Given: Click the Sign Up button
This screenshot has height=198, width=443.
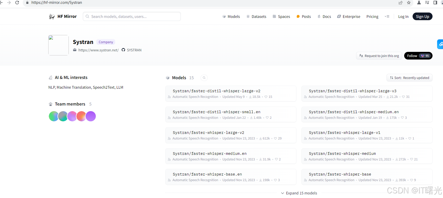Looking at the screenshot, I should 423,17.
